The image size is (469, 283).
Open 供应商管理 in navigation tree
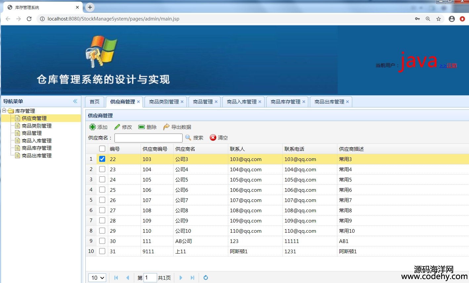coord(34,118)
